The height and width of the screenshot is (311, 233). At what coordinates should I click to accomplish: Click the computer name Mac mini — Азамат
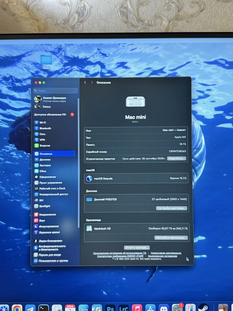pyautogui.click(x=174, y=130)
